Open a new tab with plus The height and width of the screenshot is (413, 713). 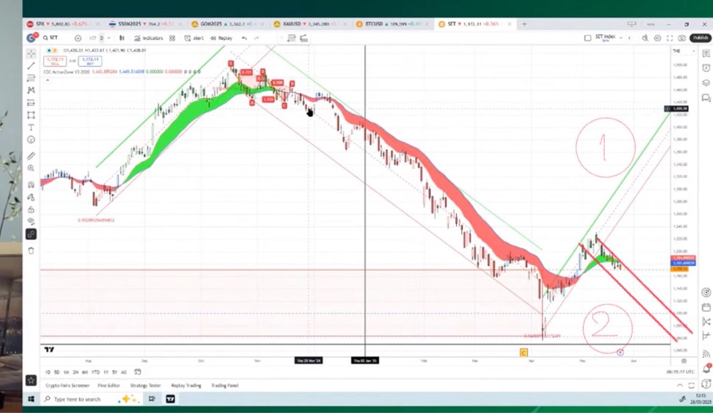524,24
